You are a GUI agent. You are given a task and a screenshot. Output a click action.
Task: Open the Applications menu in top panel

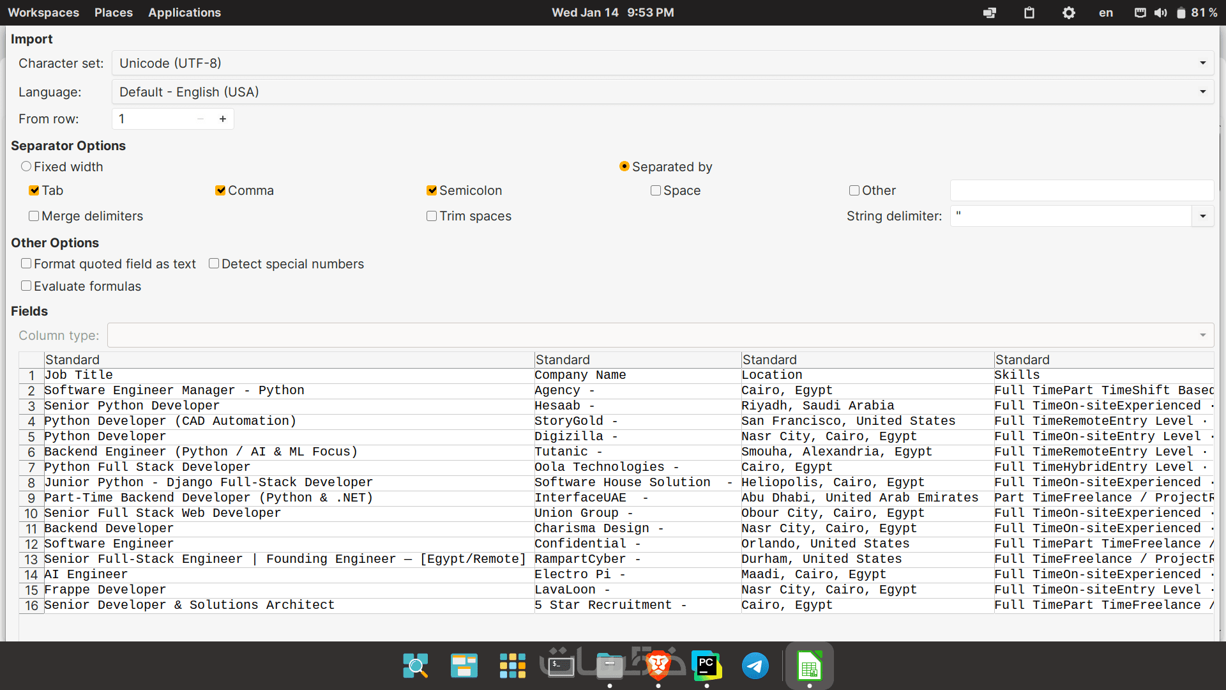tap(184, 13)
